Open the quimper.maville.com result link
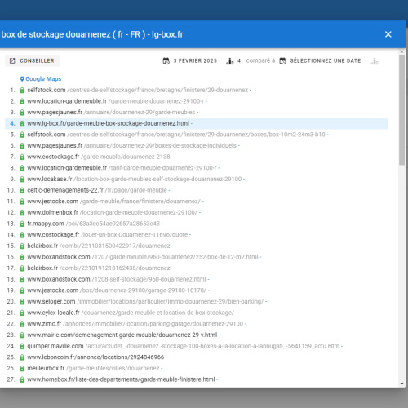 click(184, 346)
